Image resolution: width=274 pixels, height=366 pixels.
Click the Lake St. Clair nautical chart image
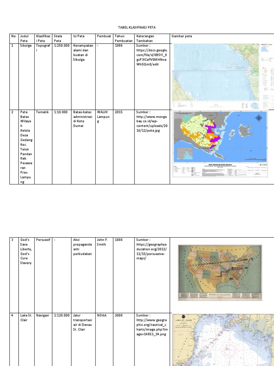click(x=223, y=340)
